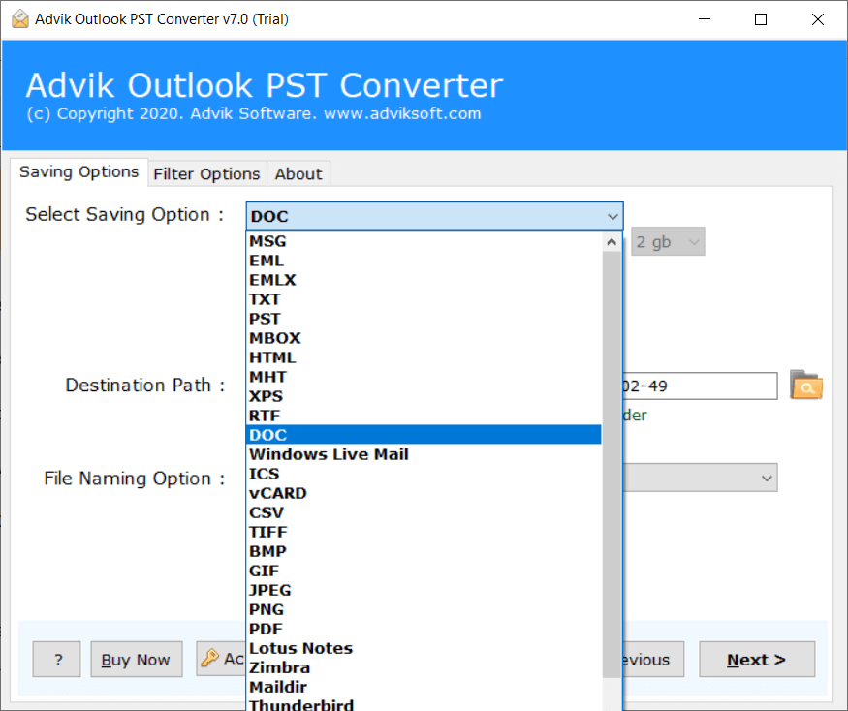This screenshot has width=848, height=711.
Task: Open the Select Saving Option dropdown arrow
Action: [x=612, y=215]
